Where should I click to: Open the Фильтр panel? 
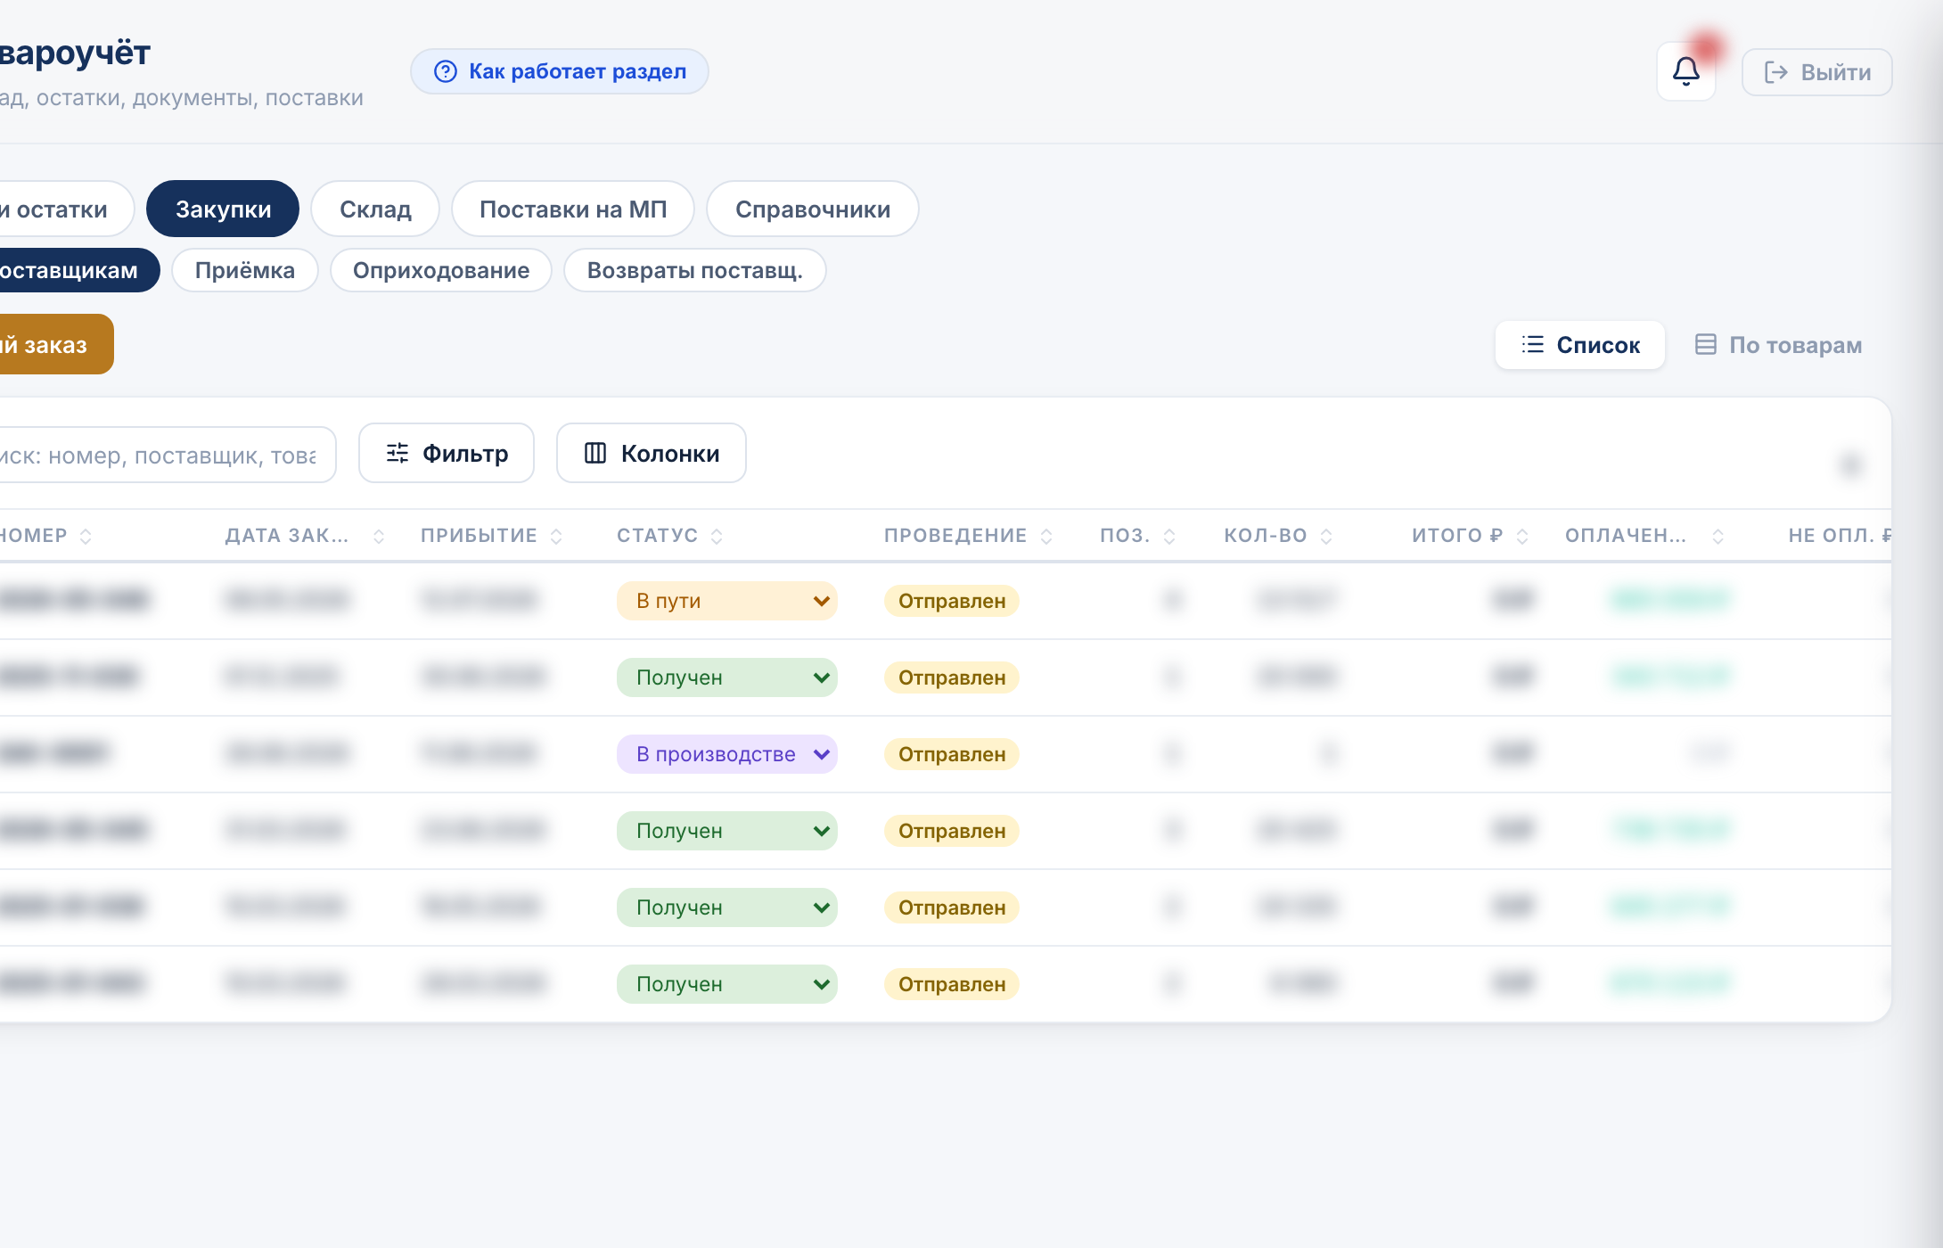pos(447,453)
